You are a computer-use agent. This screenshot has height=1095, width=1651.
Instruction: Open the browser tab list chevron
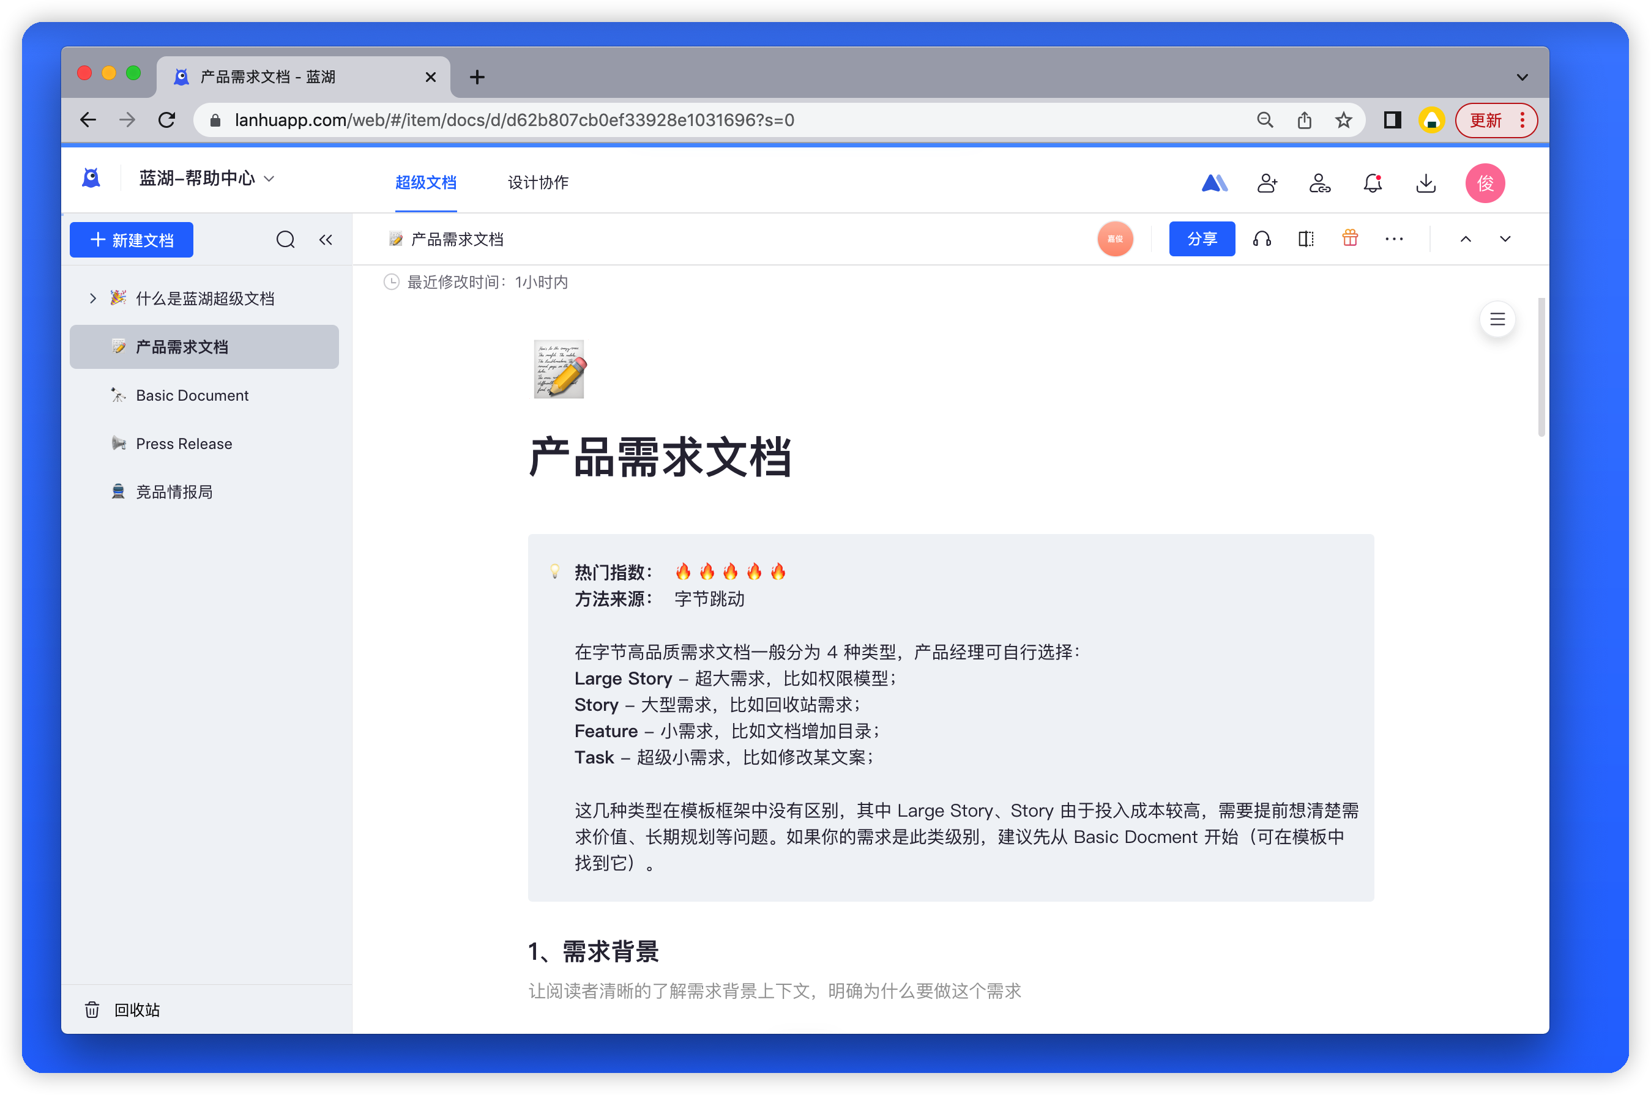[x=1521, y=77]
